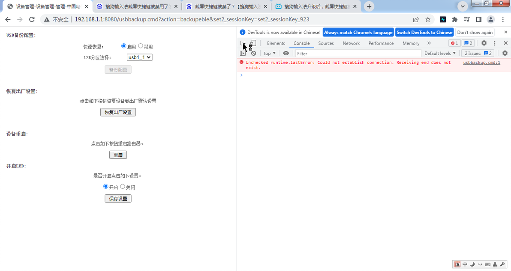
Task: Toggle device toolbar icon in DevTools
Action: [253, 43]
